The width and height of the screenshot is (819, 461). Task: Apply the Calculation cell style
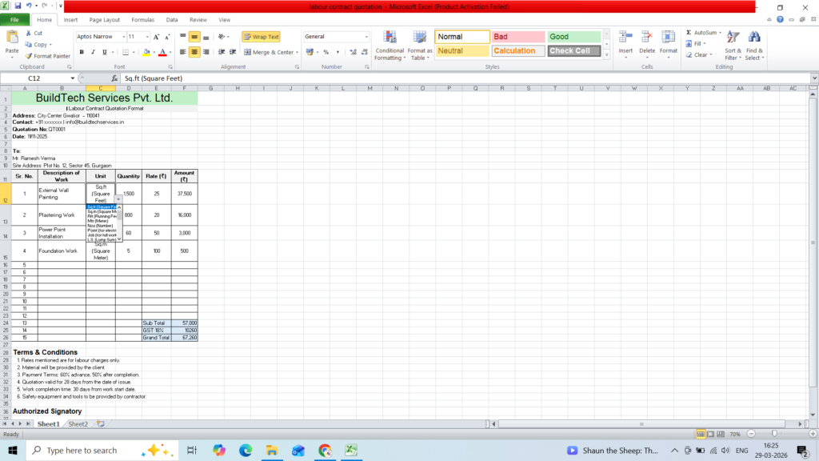coord(517,50)
